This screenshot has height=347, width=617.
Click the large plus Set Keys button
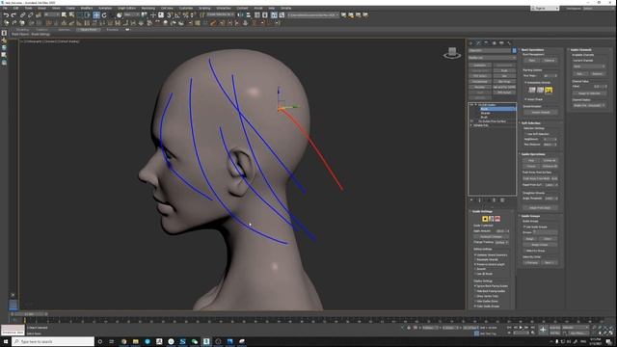[543, 330]
